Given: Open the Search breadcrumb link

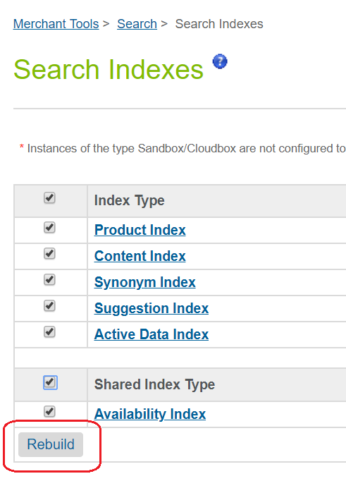Looking at the screenshot, I should tap(137, 24).
